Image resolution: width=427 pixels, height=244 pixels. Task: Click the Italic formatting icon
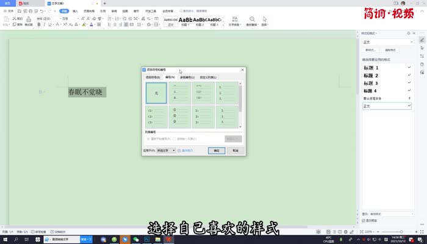coord(45,25)
